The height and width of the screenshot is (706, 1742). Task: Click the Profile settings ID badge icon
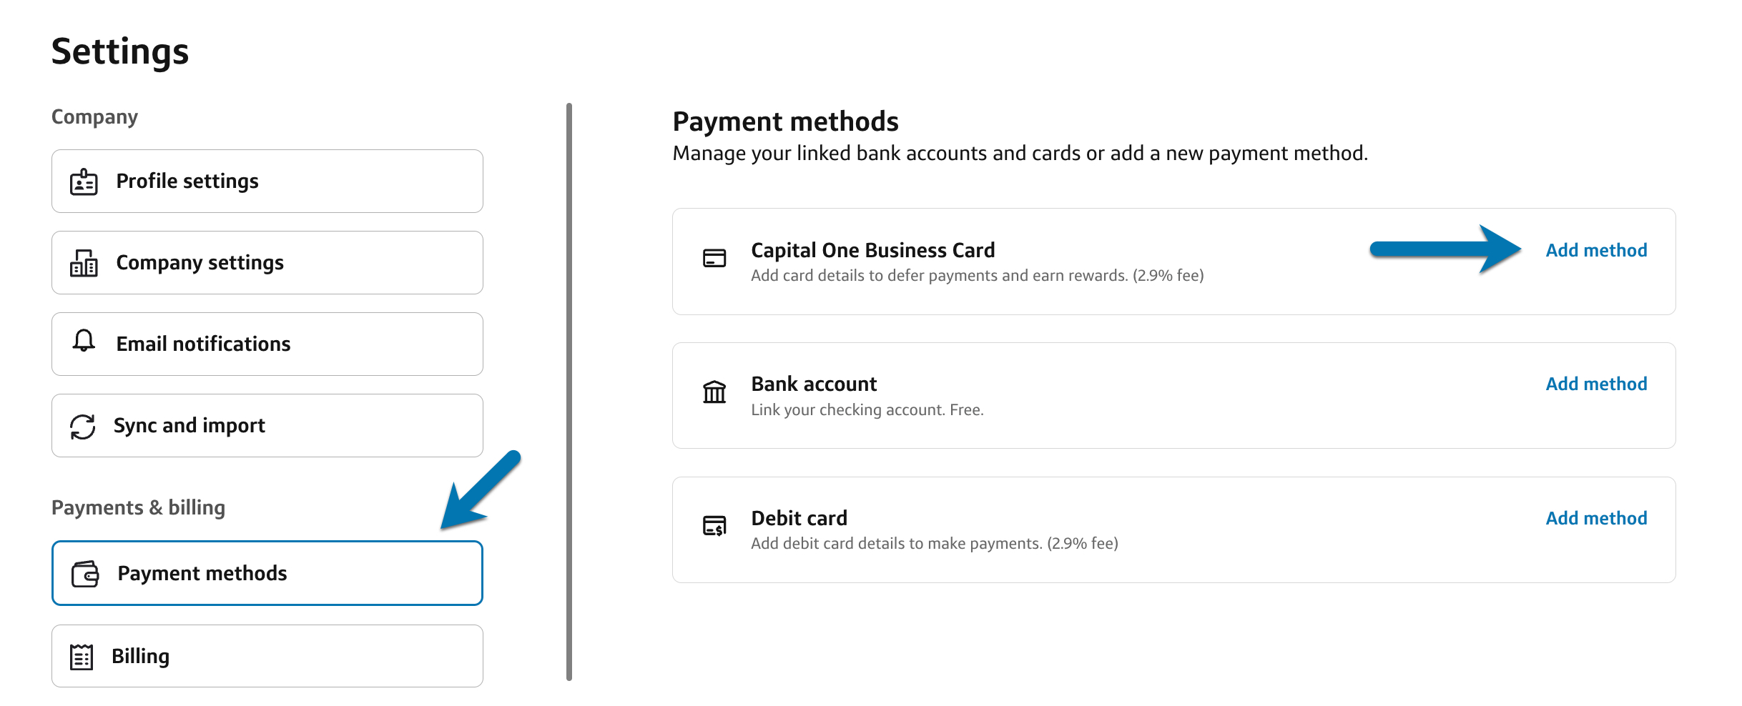pos(84,182)
